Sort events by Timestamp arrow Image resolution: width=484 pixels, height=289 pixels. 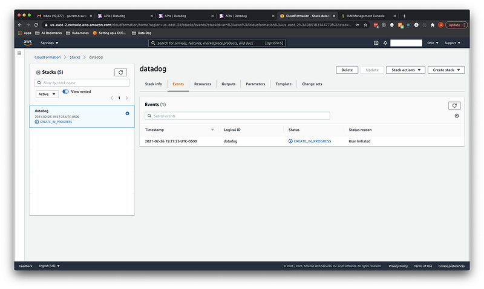coord(212,130)
